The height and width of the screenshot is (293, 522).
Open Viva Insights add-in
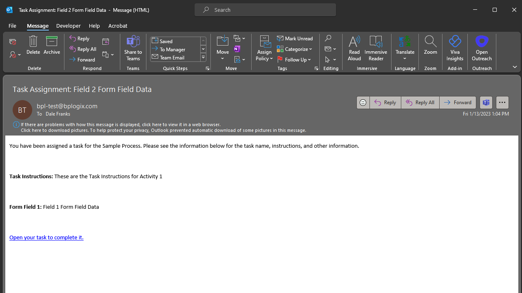(x=455, y=48)
